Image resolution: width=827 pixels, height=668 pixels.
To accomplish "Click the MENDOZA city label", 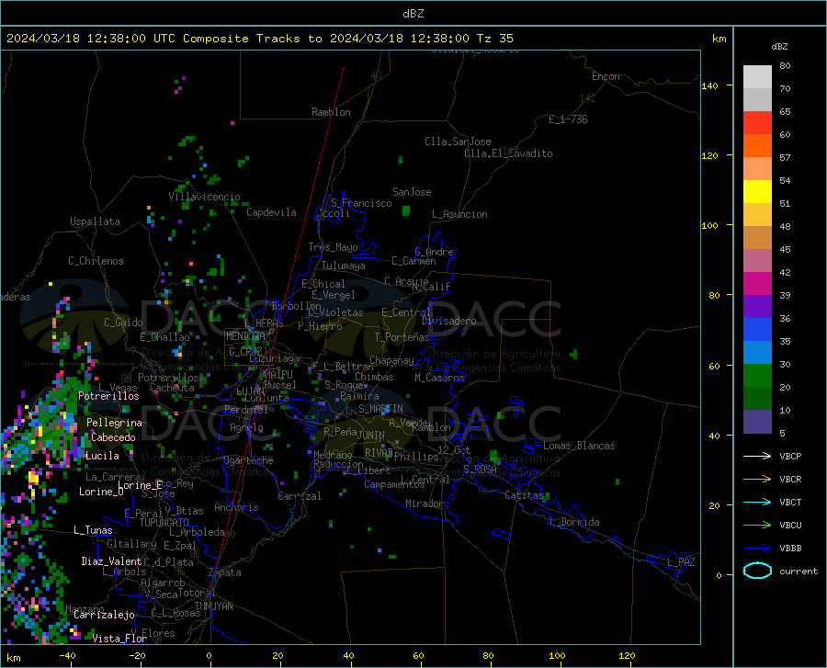I will click(245, 336).
